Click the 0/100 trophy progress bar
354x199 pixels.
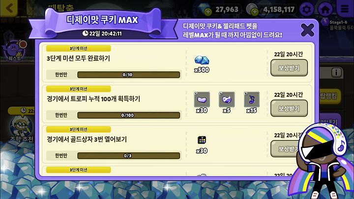128,115
